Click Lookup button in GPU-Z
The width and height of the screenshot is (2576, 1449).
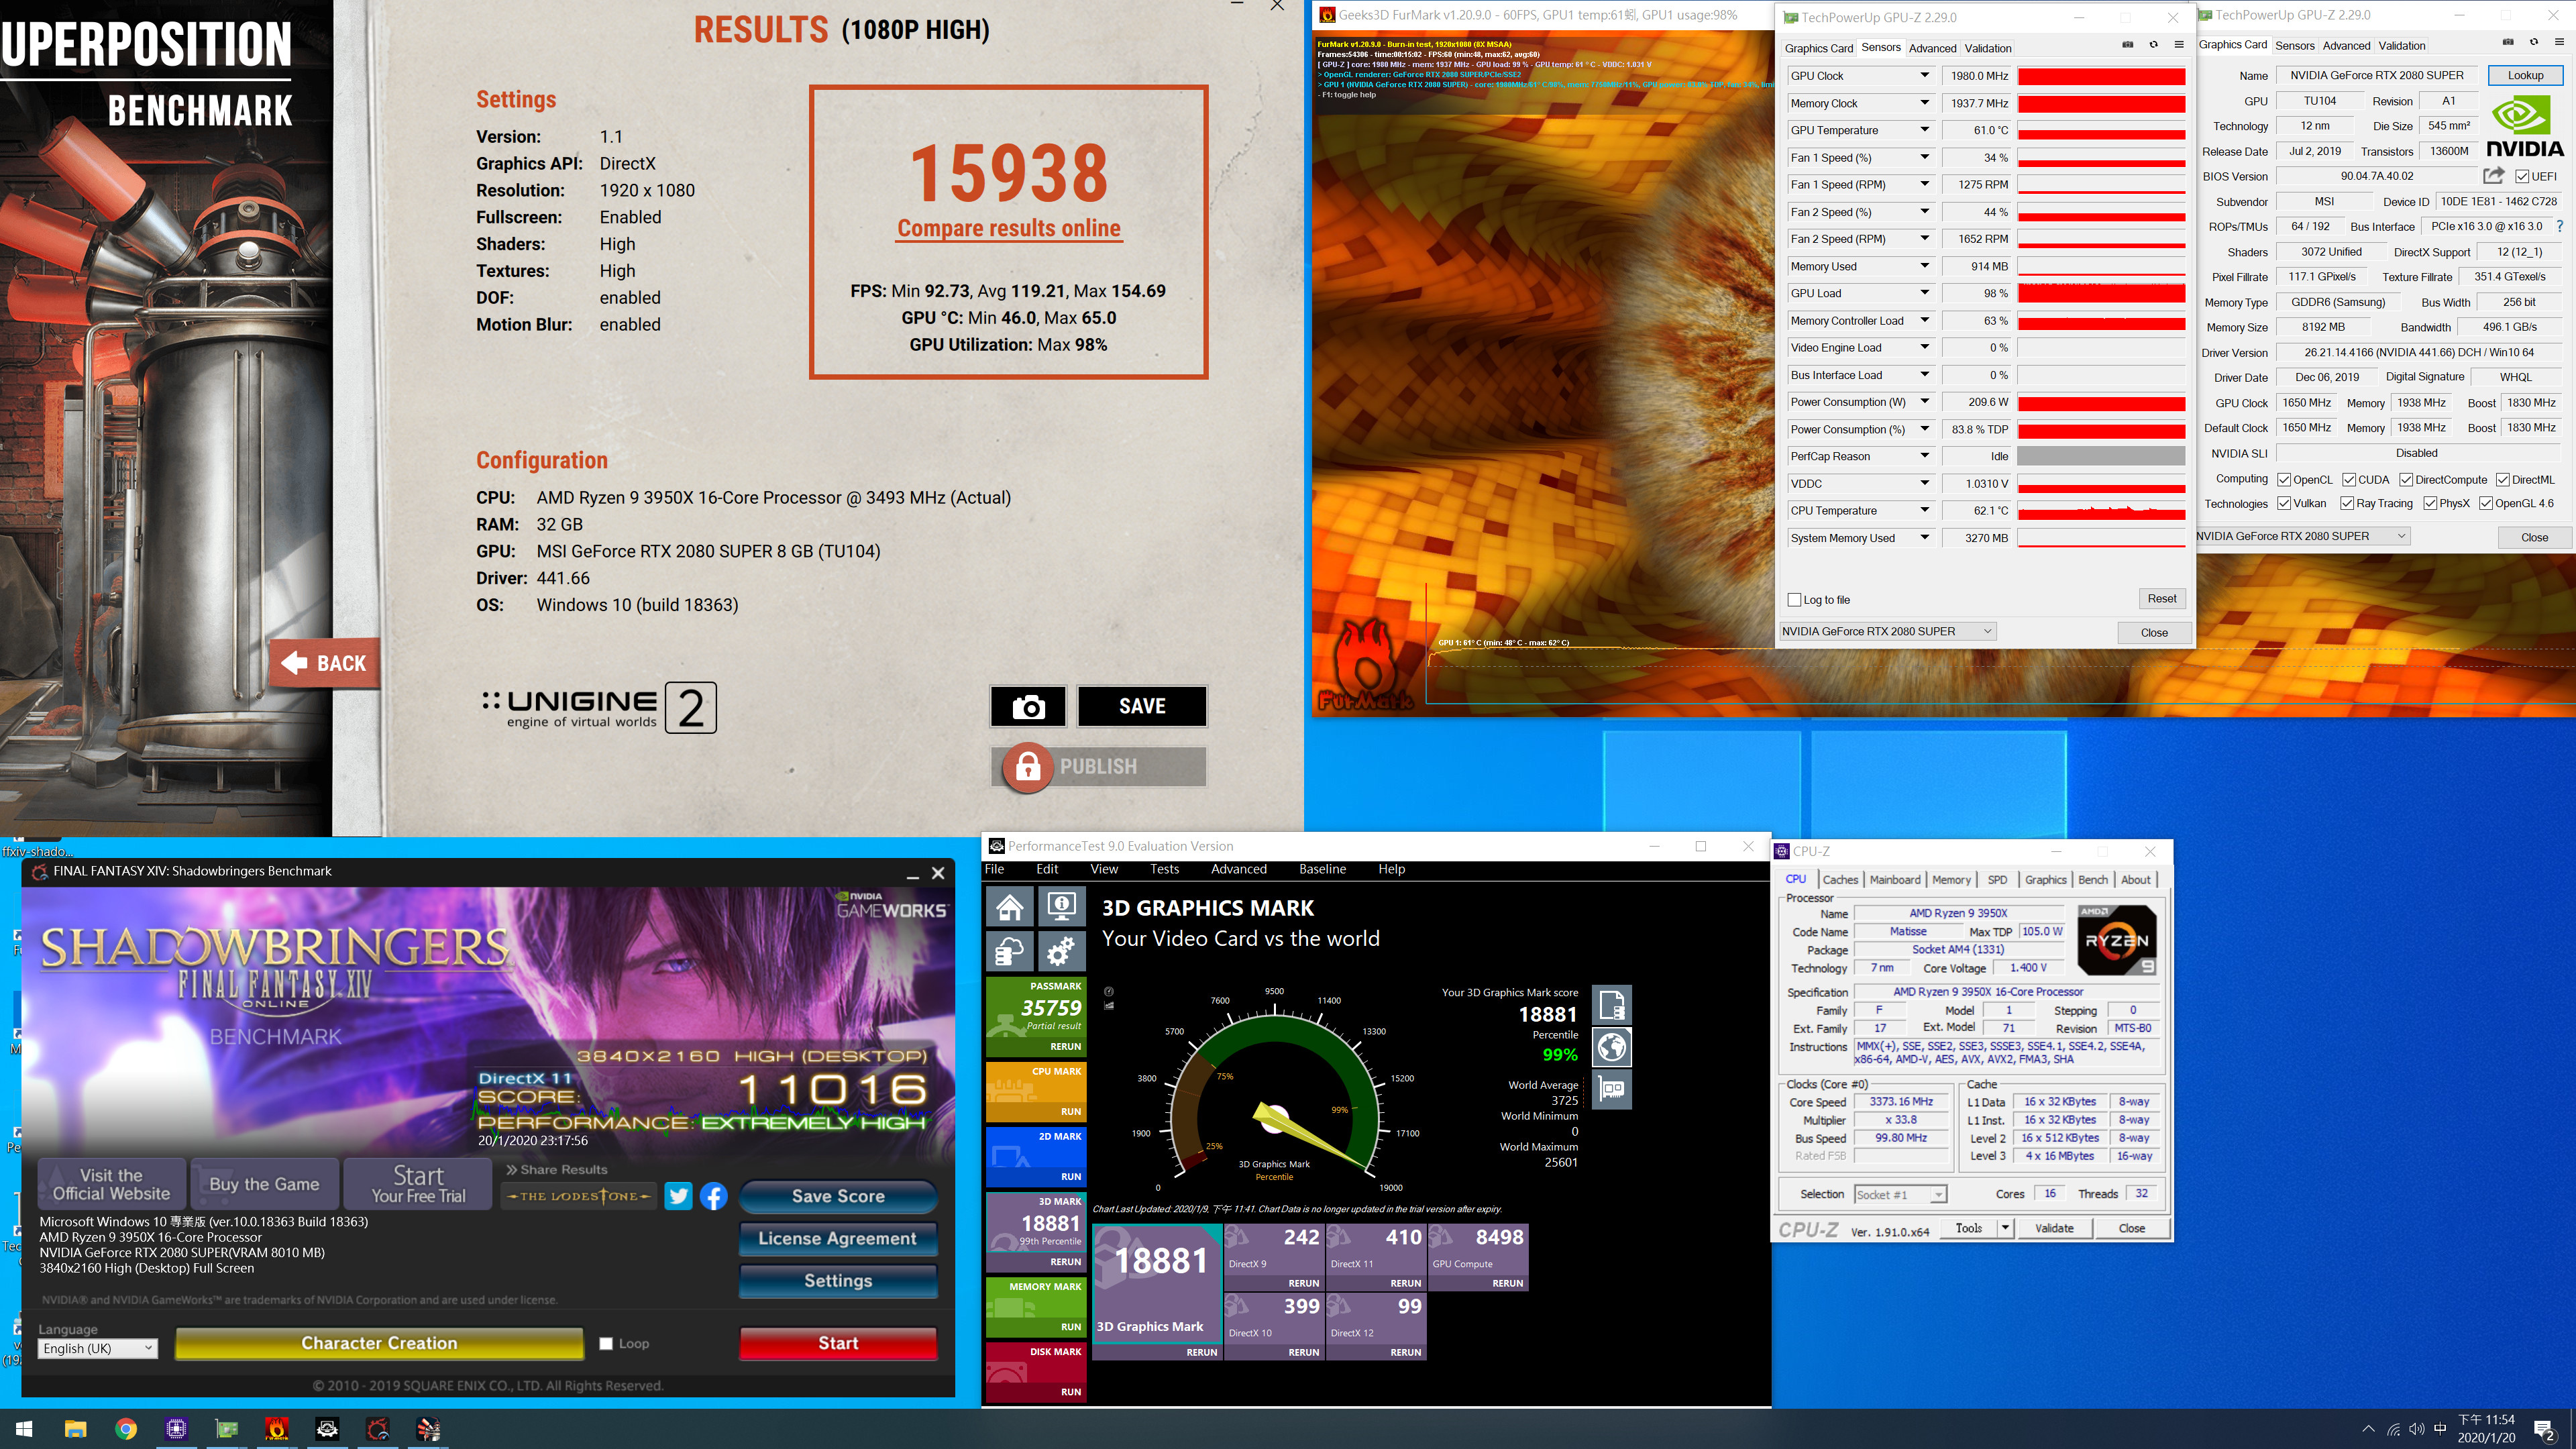point(2525,75)
